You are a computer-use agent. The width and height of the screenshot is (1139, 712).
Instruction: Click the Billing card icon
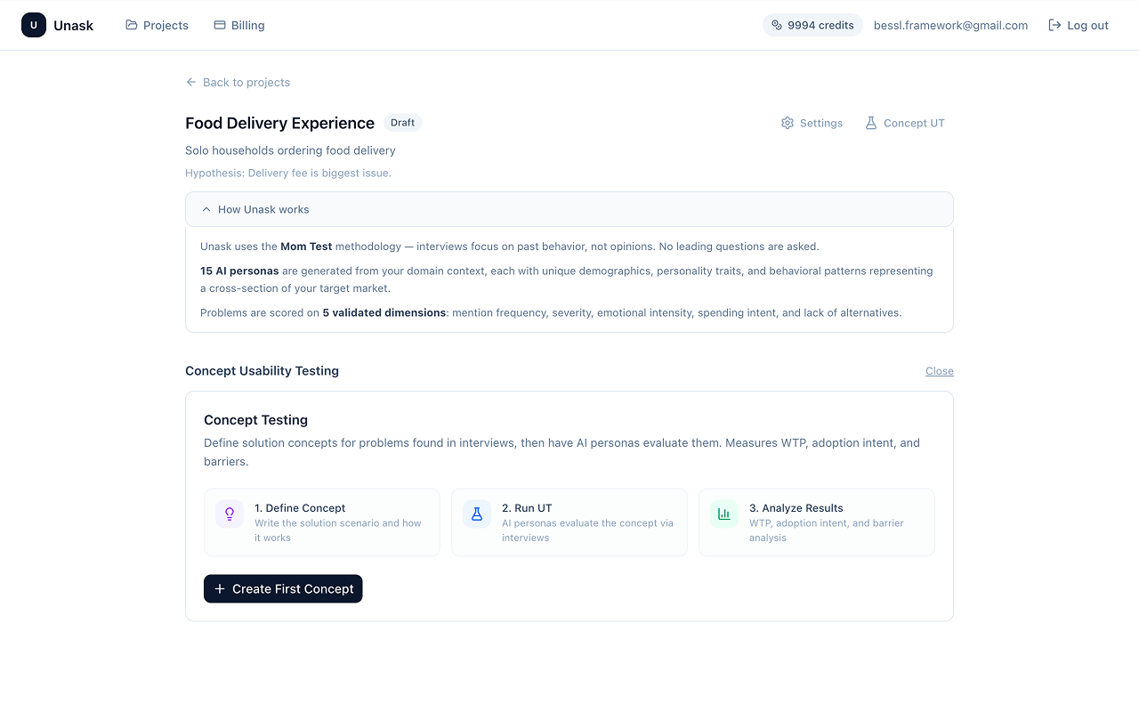[220, 25]
